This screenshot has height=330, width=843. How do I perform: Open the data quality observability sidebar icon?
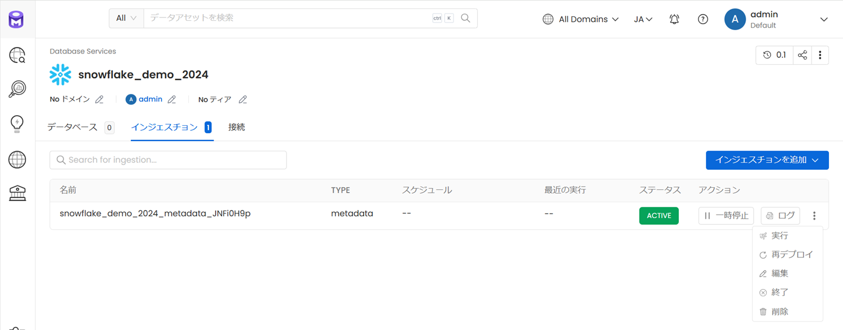pyautogui.click(x=17, y=89)
